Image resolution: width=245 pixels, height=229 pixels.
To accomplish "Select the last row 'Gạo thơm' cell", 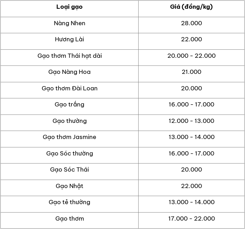I will click(x=69, y=220).
